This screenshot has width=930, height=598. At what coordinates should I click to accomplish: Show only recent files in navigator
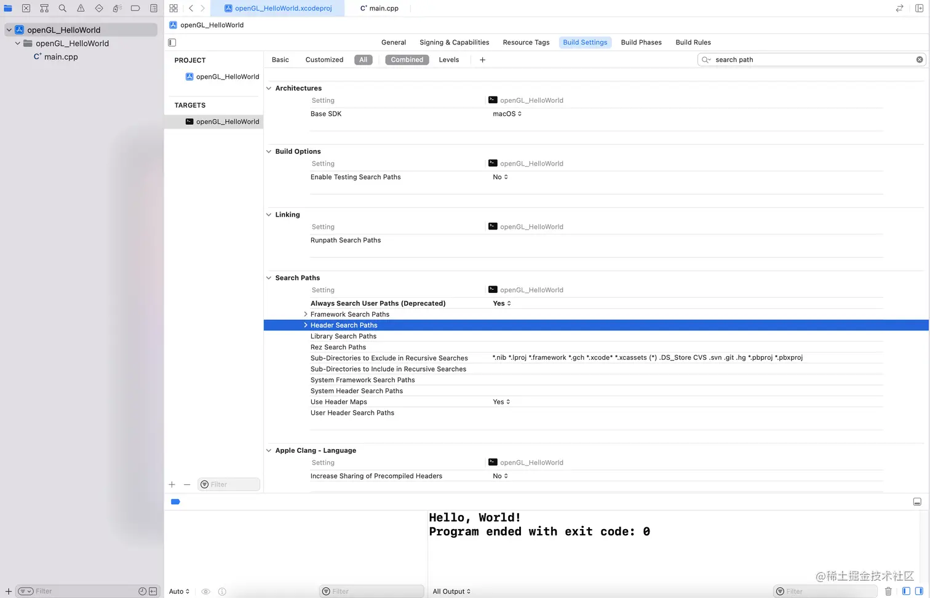click(x=143, y=592)
